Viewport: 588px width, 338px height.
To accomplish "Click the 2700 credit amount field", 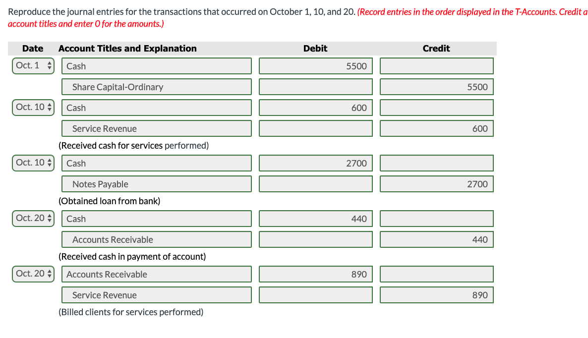I will pos(436,183).
